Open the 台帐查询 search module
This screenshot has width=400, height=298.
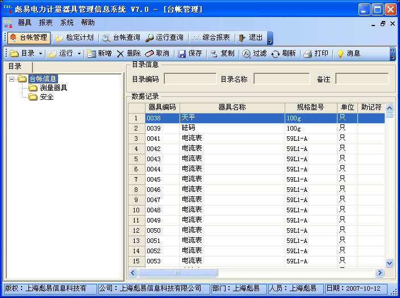pyautogui.click(x=120, y=37)
